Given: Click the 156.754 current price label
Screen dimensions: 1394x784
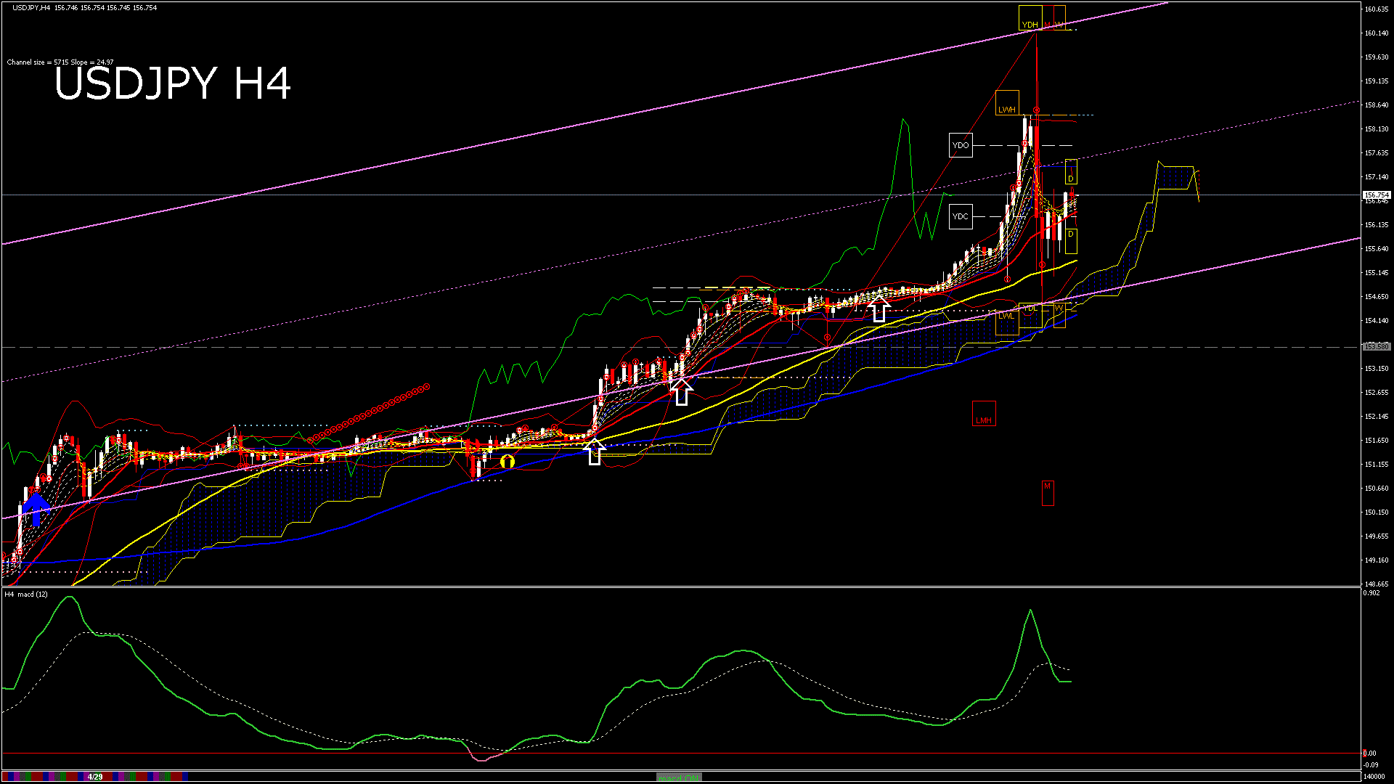Looking at the screenshot, I should pos(1376,195).
